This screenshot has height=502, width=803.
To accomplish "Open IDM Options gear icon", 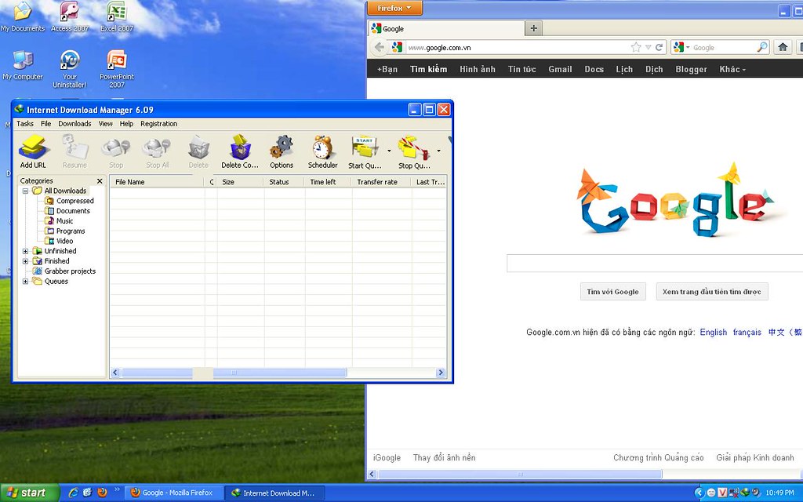I will (282, 151).
